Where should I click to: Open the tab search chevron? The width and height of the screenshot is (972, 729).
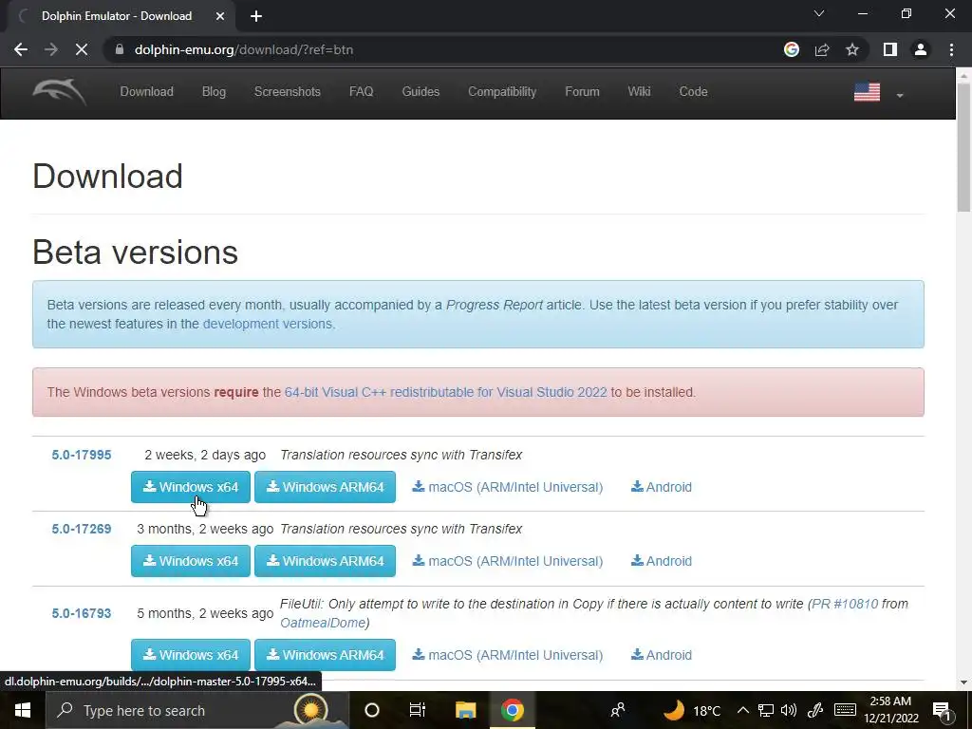tap(819, 13)
